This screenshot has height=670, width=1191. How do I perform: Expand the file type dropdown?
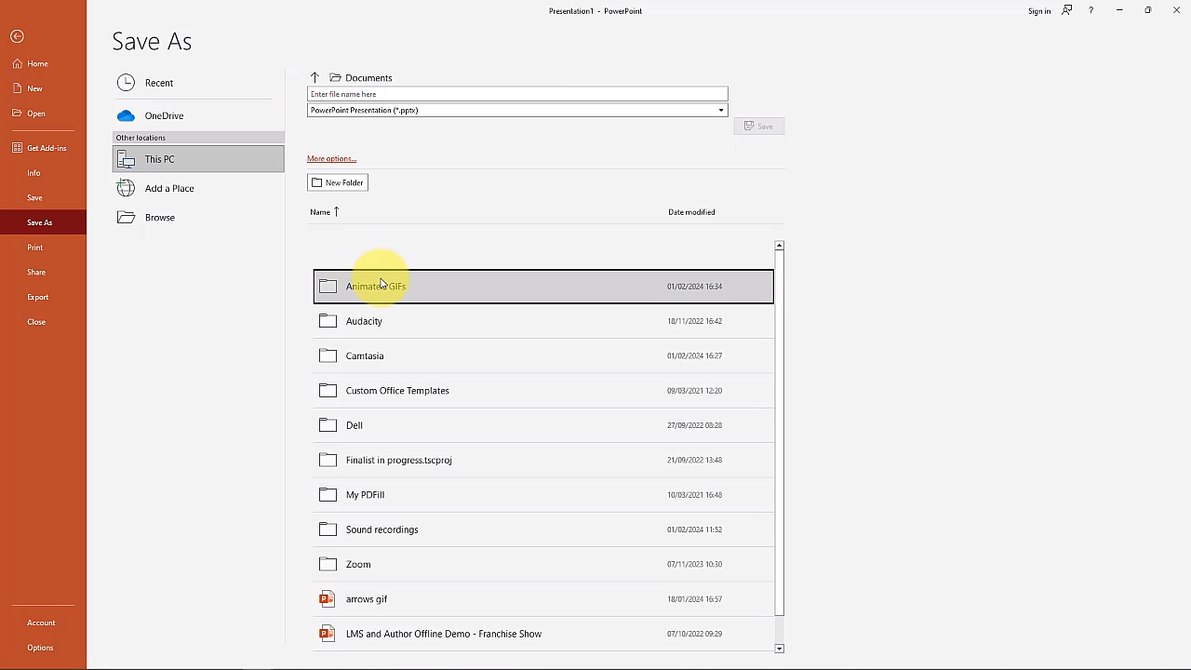pyautogui.click(x=720, y=111)
